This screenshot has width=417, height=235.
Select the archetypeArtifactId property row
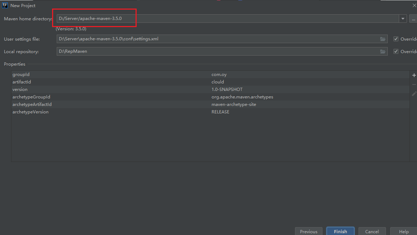point(210,104)
